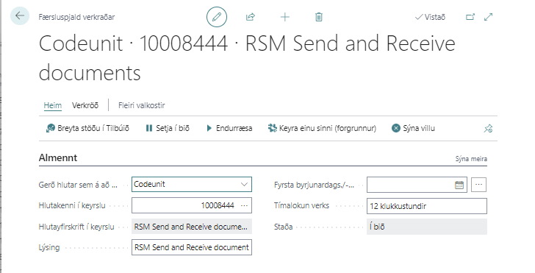Click Breyta stöðu í Tilbúið action
The width and height of the screenshot is (535, 273).
click(x=87, y=129)
